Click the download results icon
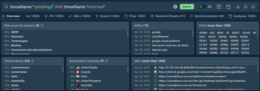Screen dimensions: 260x91 click(238, 7)
